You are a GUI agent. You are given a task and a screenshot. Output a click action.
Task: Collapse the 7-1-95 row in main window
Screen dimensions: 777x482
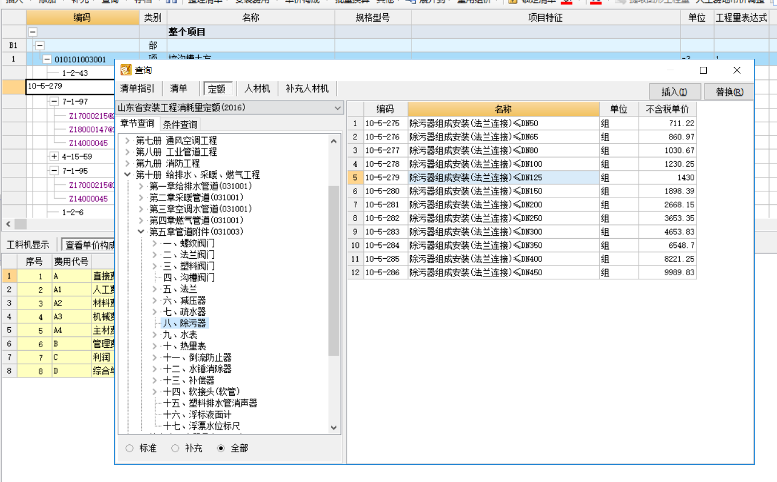tap(54, 171)
